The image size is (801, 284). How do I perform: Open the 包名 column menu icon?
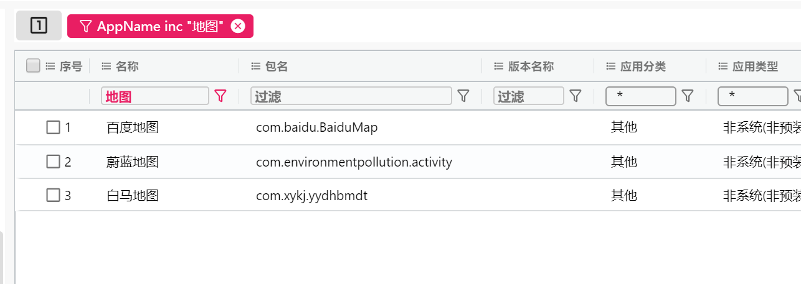[x=255, y=66]
